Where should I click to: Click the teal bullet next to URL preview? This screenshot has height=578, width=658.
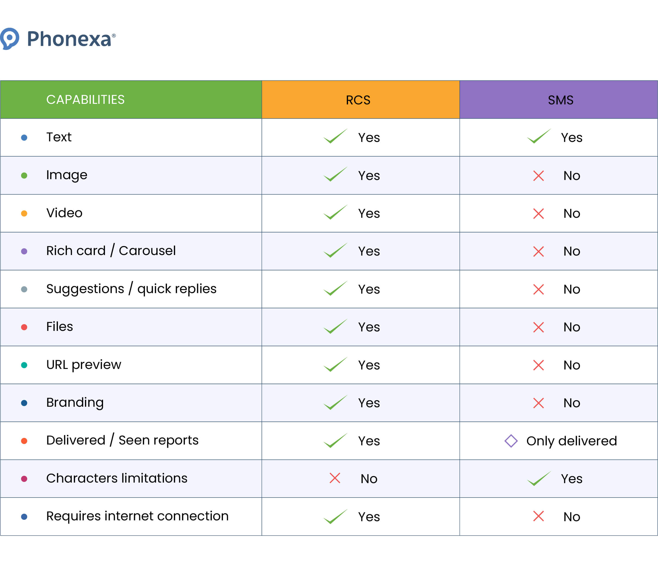24,365
